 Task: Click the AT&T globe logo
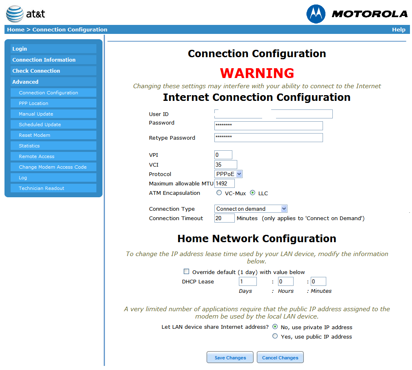tap(15, 14)
